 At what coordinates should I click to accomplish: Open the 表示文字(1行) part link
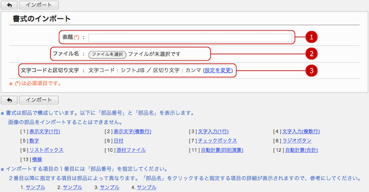point(45,132)
